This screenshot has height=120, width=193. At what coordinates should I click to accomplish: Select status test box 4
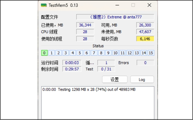(x=73, y=53)
